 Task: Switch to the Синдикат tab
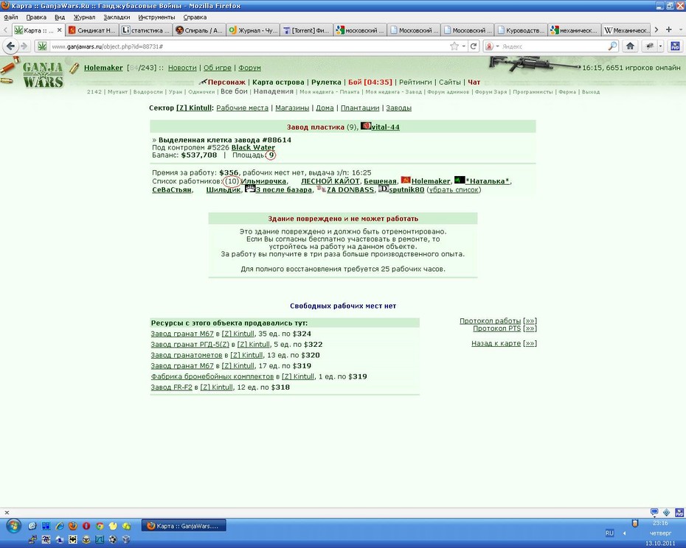coord(92,30)
